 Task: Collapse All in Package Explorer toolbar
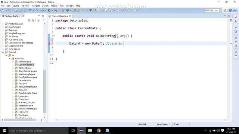[x=29, y=20]
